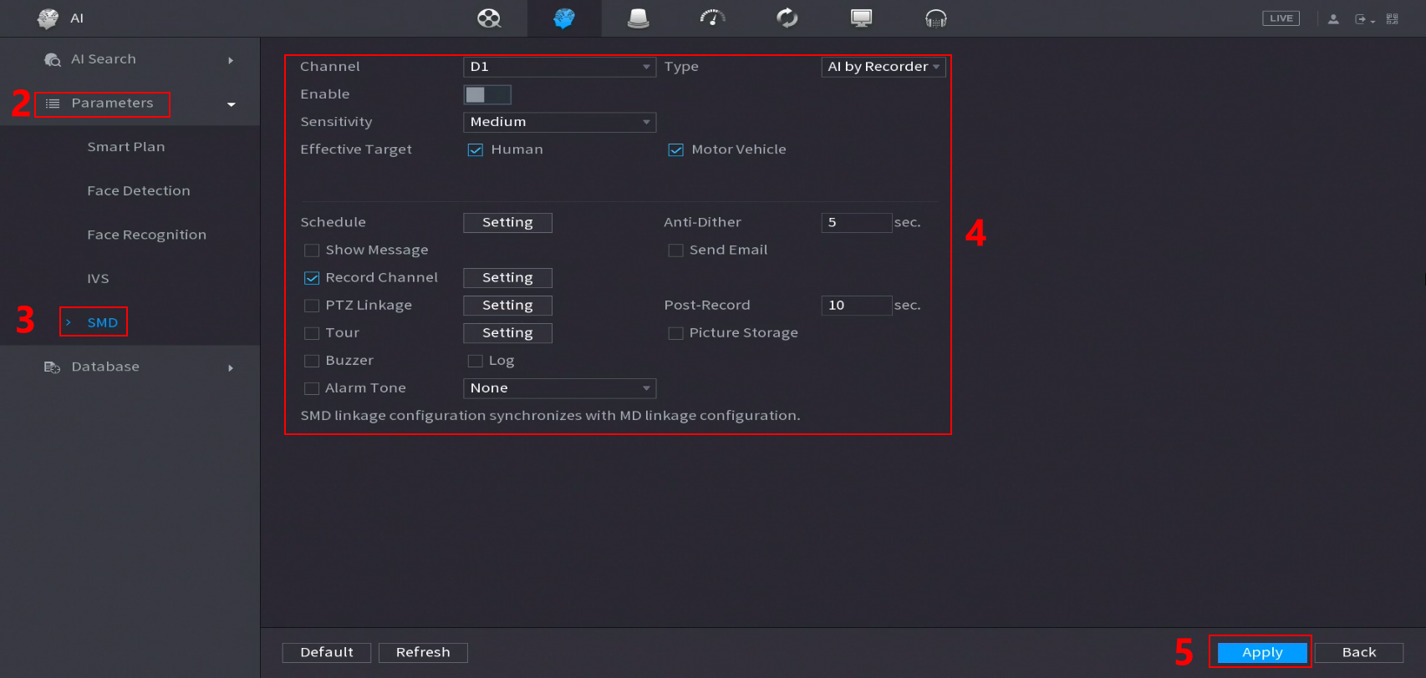Enable the Send Email checkbox
This screenshot has height=678, width=1426.
coord(675,250)
